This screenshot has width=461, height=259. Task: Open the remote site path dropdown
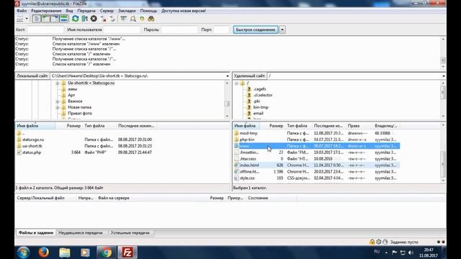(x=444, y=76)
